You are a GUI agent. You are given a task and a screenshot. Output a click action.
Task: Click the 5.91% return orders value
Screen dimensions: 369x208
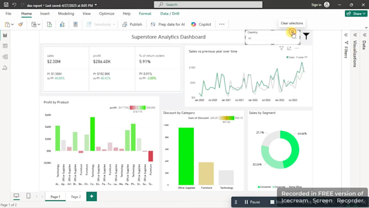(145, 61)
